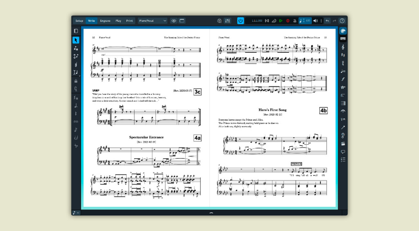Image resolution: width=419 pixels, height=231 pixels.
Task: Enable the metronome click
Action: click(x=295, y=20)
